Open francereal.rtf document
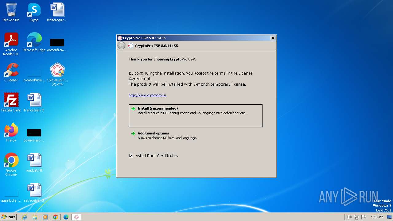Image resolution: width=393 pixels, height=221 pixels. pos(34,103)
